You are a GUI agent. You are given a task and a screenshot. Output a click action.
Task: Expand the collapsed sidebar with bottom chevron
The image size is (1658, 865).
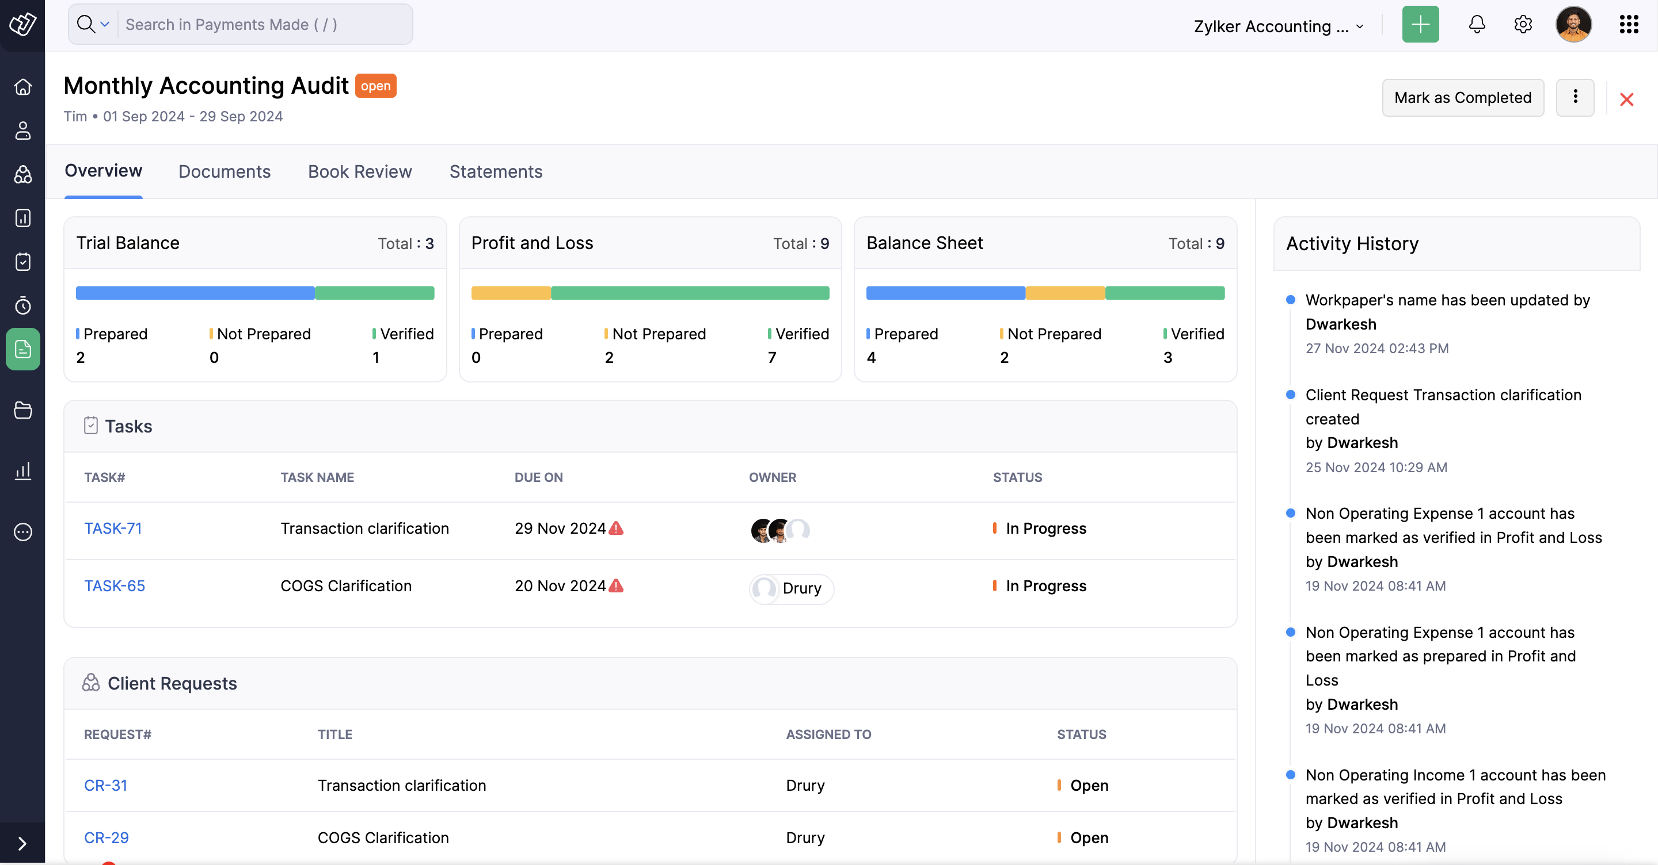(x=23, y=843)
